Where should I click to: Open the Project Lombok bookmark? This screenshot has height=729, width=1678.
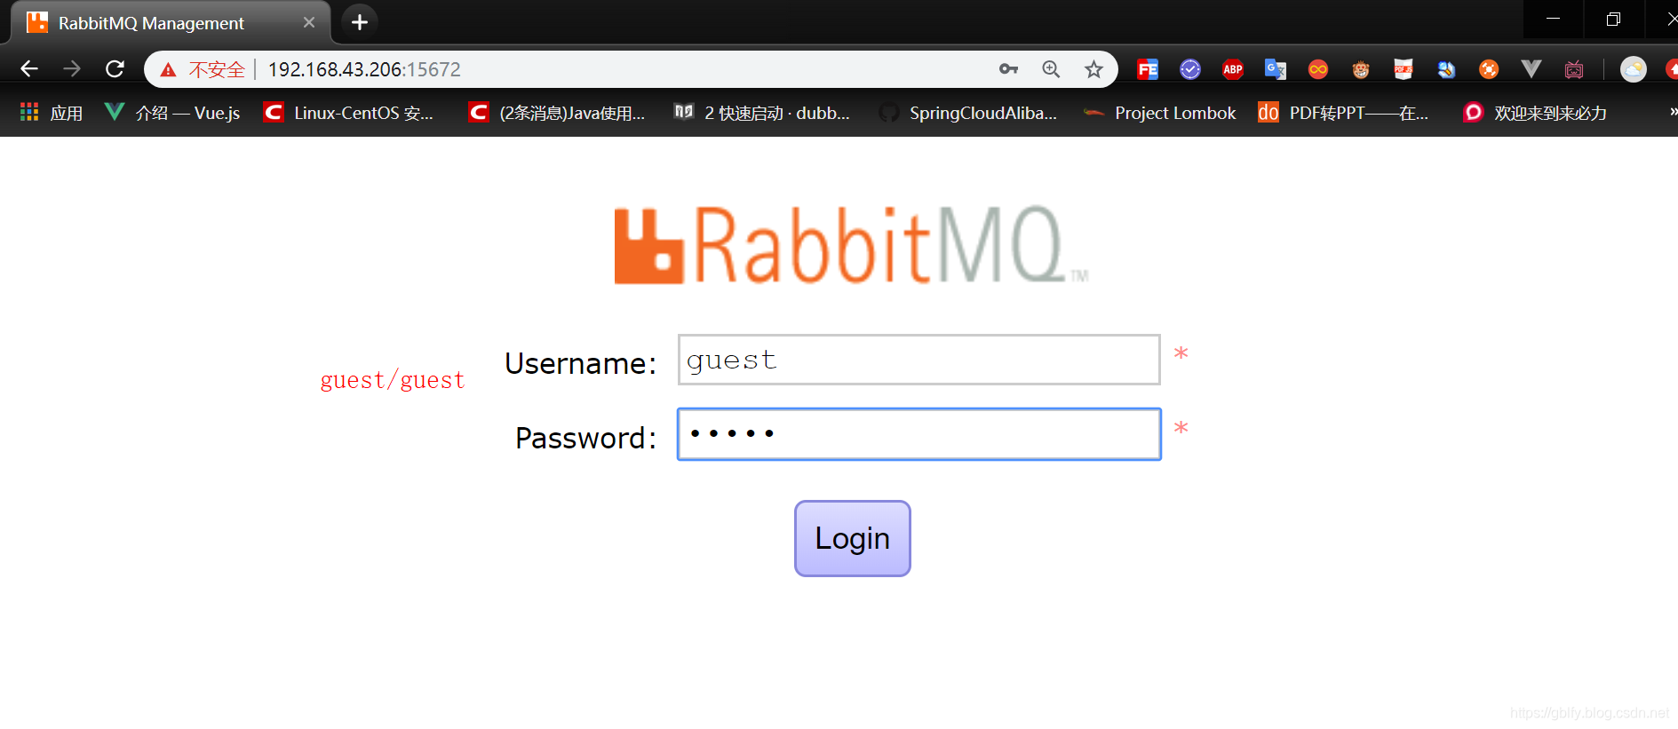coord(1160,113)
